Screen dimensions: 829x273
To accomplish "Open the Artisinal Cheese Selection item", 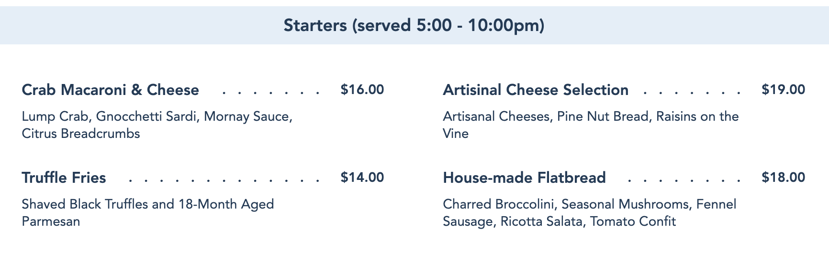I will (x=536, y=90).
